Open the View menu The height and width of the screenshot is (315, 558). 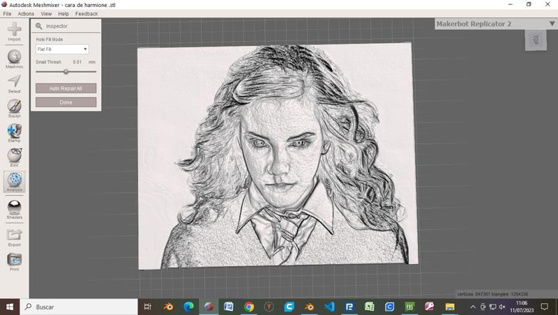pyautogui.click(x=46, y=14)
